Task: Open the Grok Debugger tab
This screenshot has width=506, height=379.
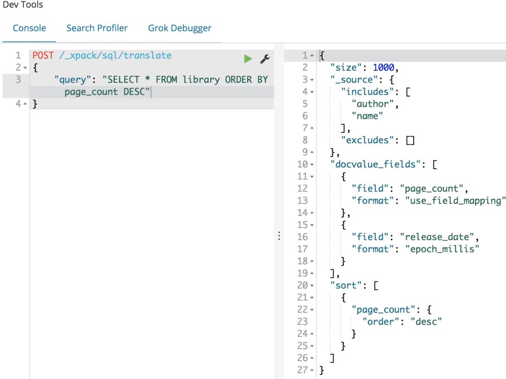Action: [x=179, y=28]
